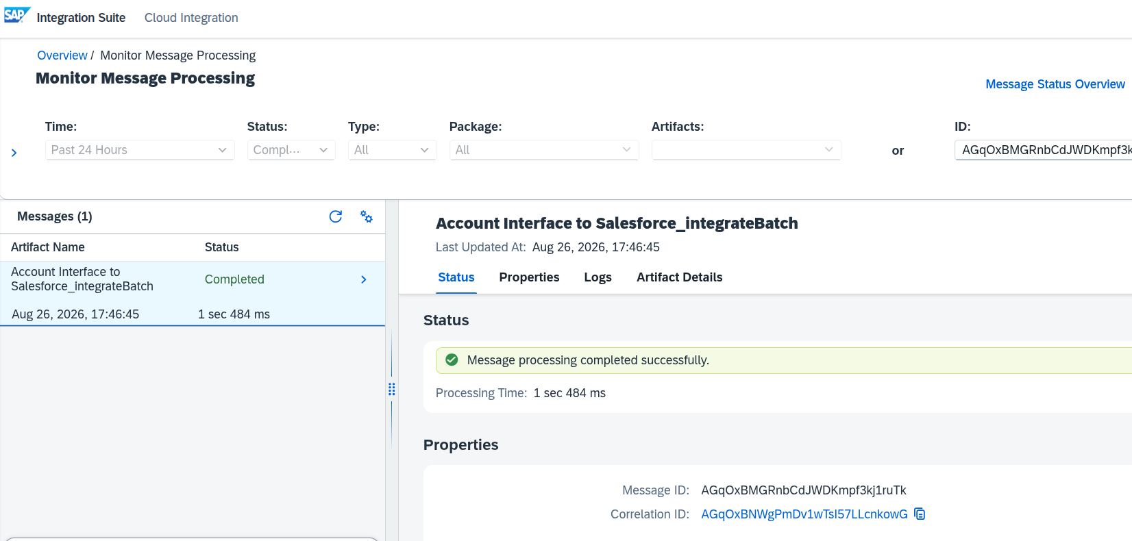Sort by Artifact Name column header

48,247
